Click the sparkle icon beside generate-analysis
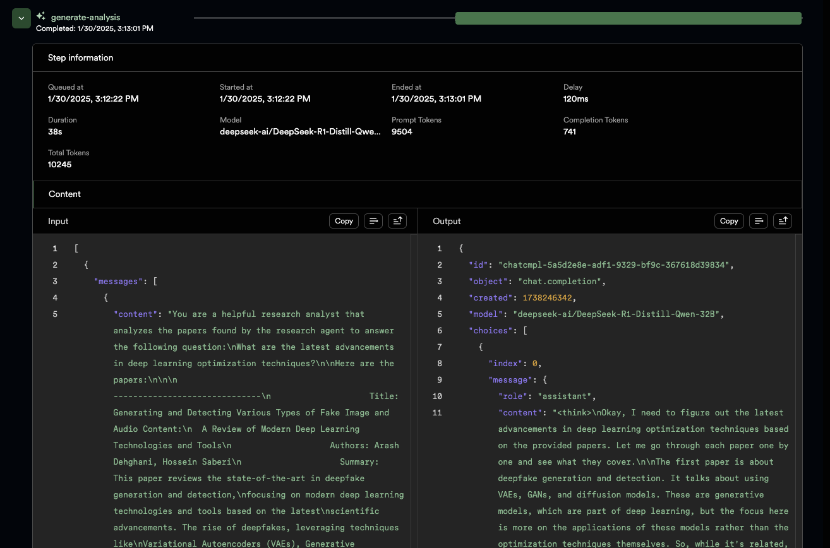Viewport: 830px width, 548px height. click(41, 16)
